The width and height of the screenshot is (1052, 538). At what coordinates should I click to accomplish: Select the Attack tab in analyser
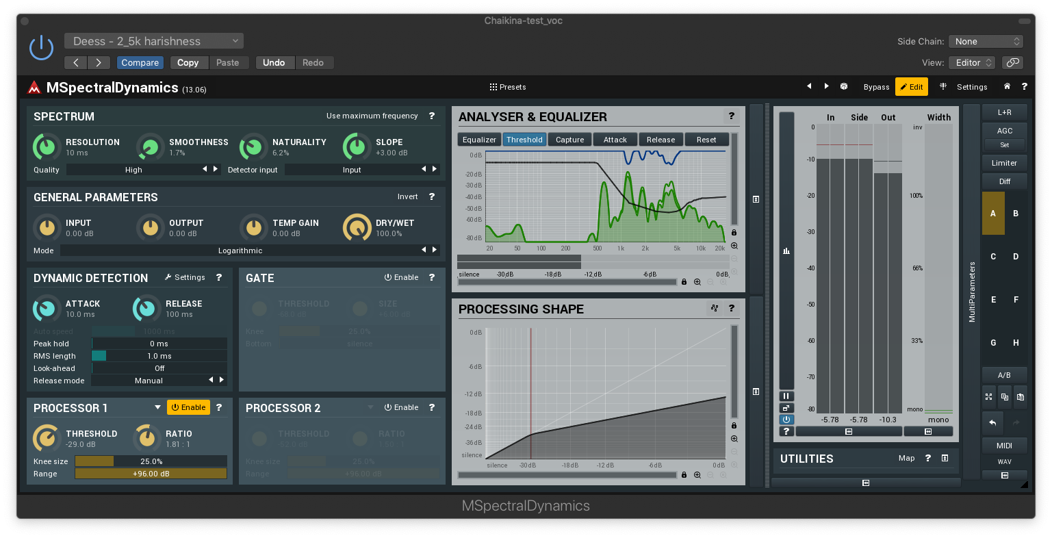[x=615, y=140]
